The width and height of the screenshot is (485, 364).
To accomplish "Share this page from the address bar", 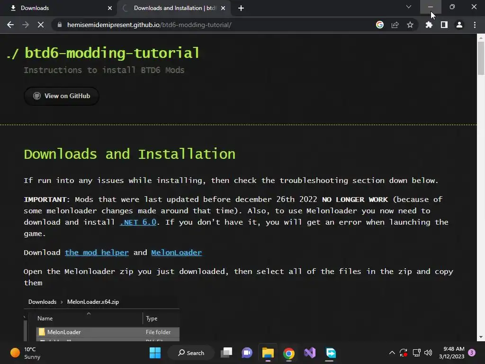I will (395, 25).
